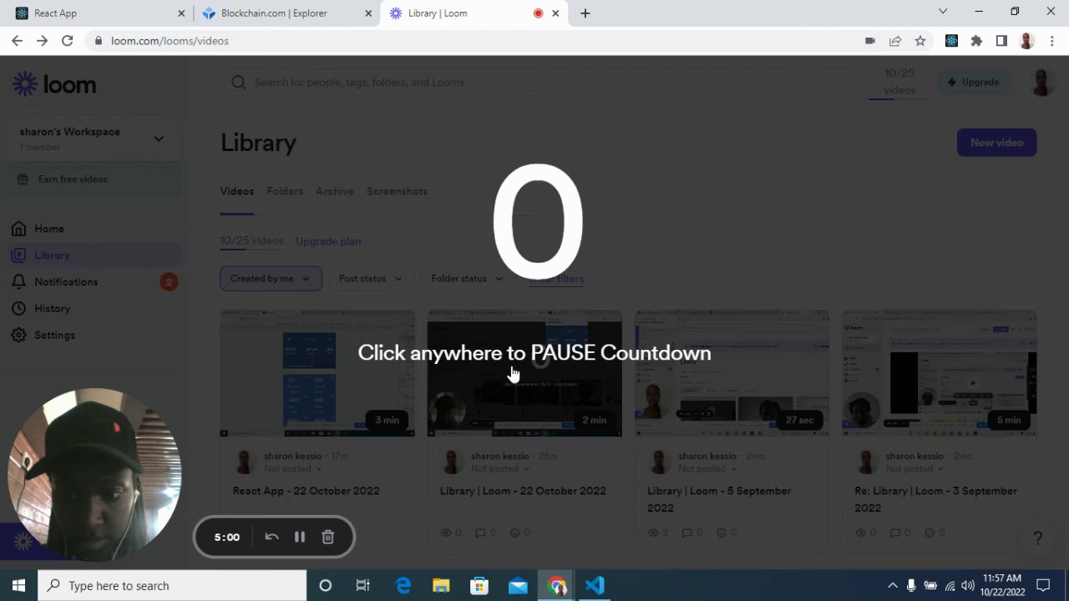Click the History clock icon
The width and height of the screenshot is (1069, 601).
[x=18, y=309]
